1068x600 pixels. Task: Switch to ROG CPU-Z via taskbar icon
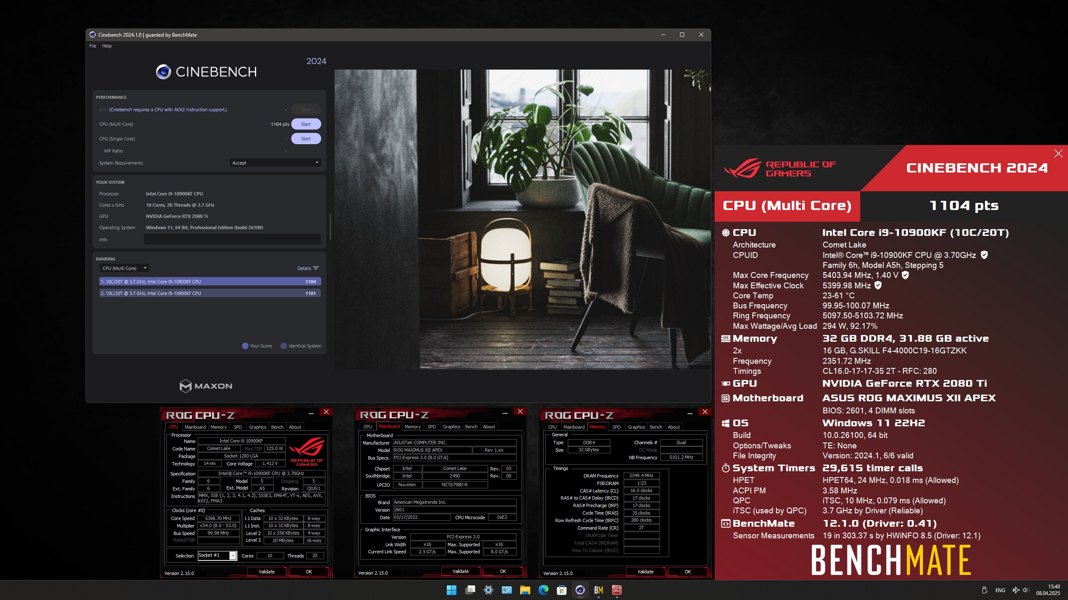coord(617,590)
